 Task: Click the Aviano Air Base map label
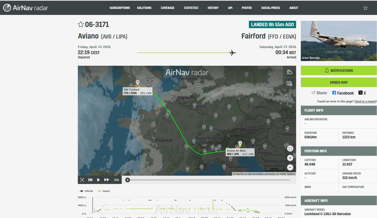(240, 152)
